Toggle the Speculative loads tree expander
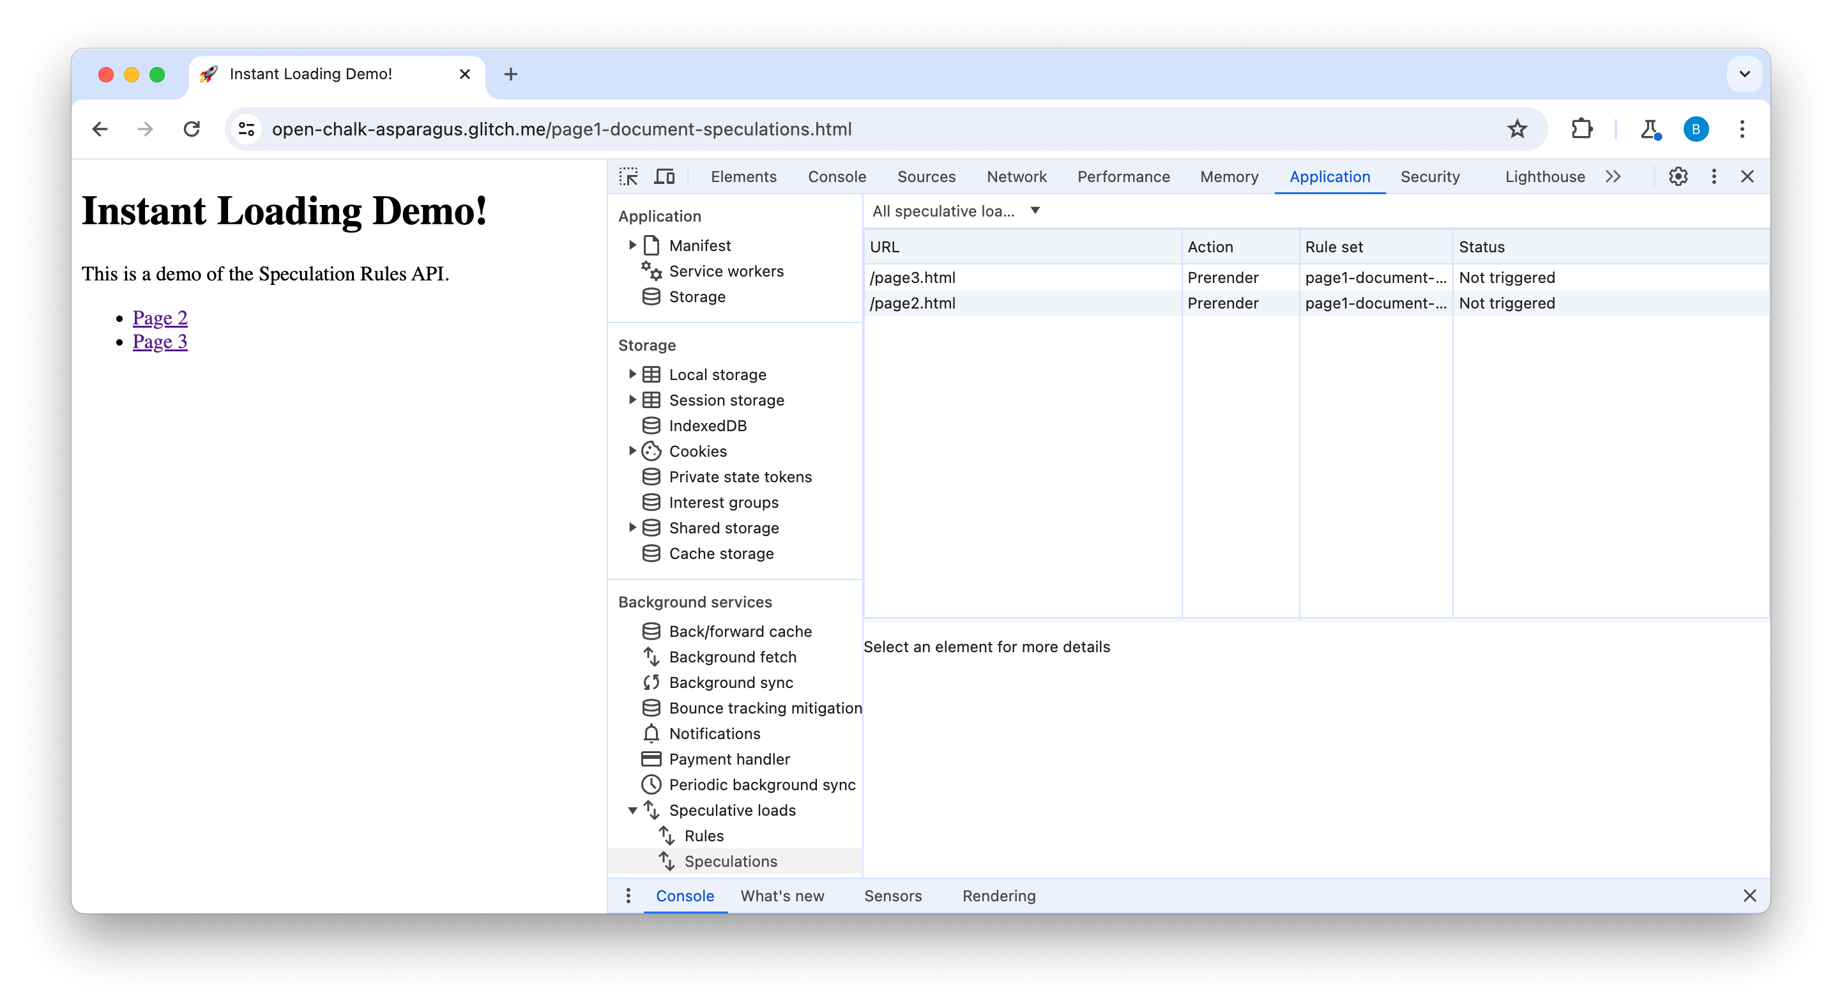 coord(632,811)
